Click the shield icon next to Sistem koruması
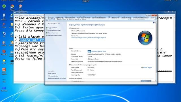This screenshot has width=181, height=102. [47, 33]
